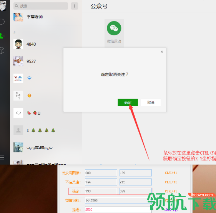Close the unfollow confirmation dialog

tap(162, 51)
